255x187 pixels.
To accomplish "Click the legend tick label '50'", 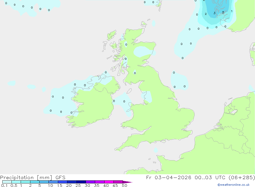I will pyautogui.click(x=124, y=185).
